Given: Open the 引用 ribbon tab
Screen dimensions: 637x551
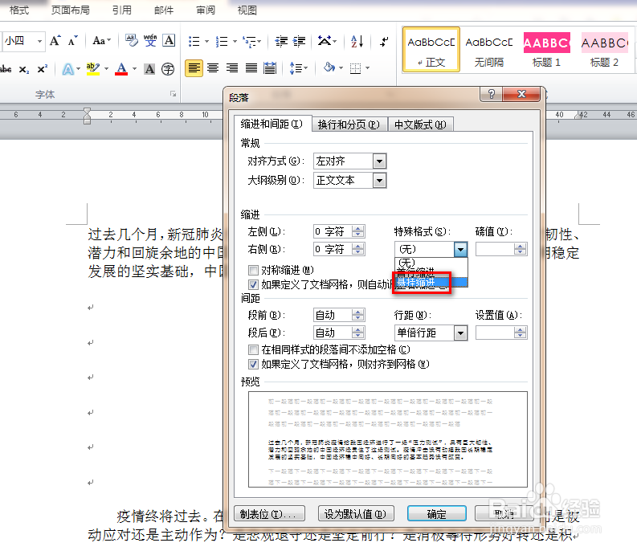Looking at the screenshot, I should [122, 10].
